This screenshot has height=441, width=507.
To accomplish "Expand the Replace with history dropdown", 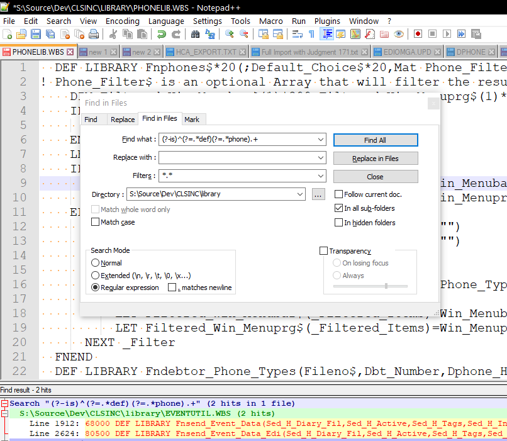I will [x=320, y=158].
